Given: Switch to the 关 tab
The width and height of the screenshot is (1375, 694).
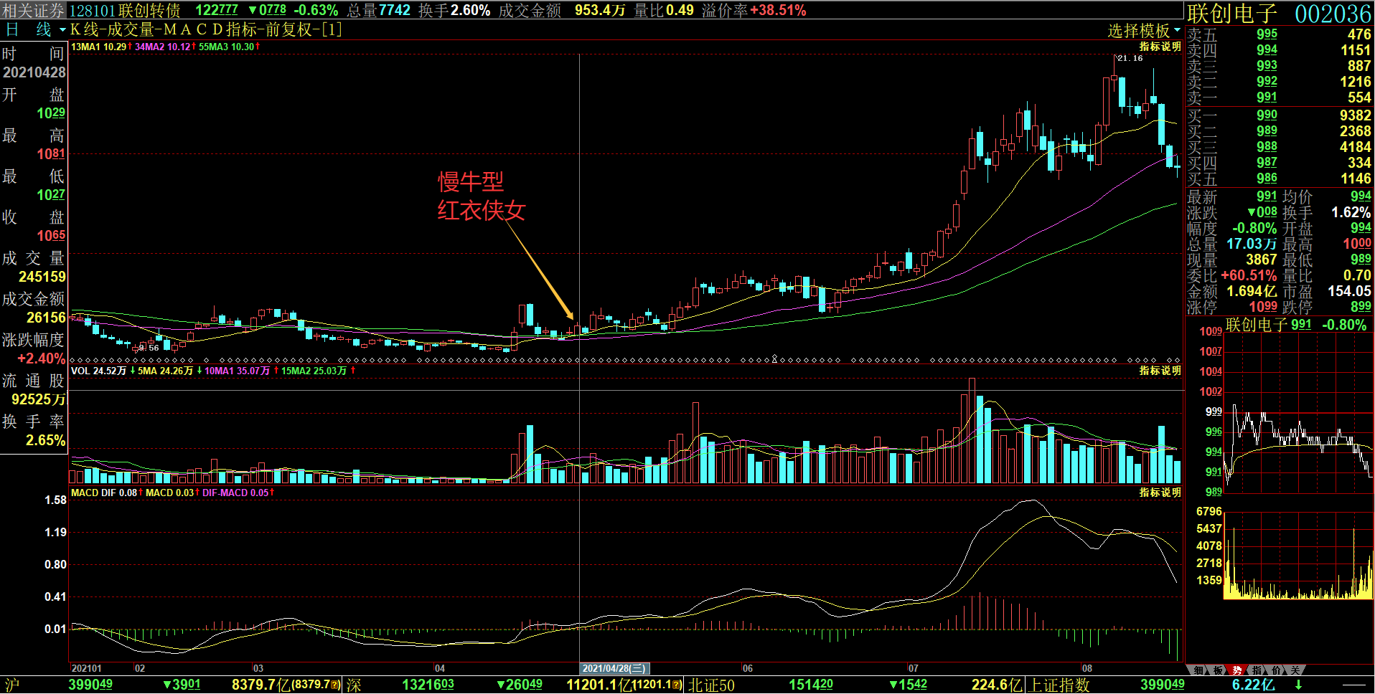Looking at the screenshot, I should click(x=1295, y=670).
